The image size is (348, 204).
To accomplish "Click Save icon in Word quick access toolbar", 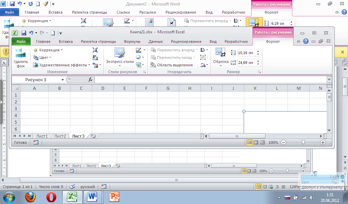I will [12, 4].
